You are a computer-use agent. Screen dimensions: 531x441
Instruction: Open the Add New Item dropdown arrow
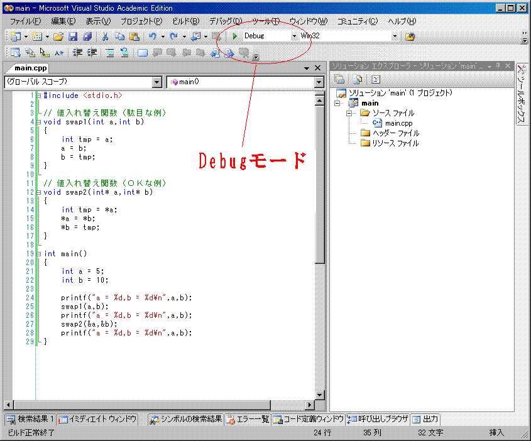click(47, 36)
